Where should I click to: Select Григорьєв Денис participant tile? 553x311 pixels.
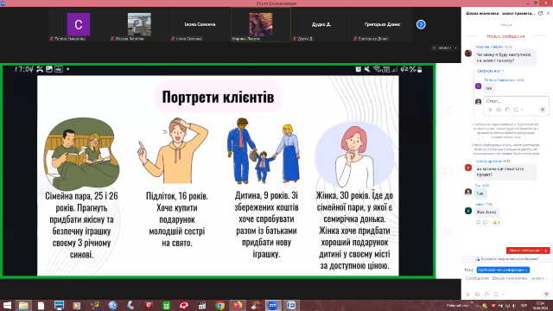point(382,24)
